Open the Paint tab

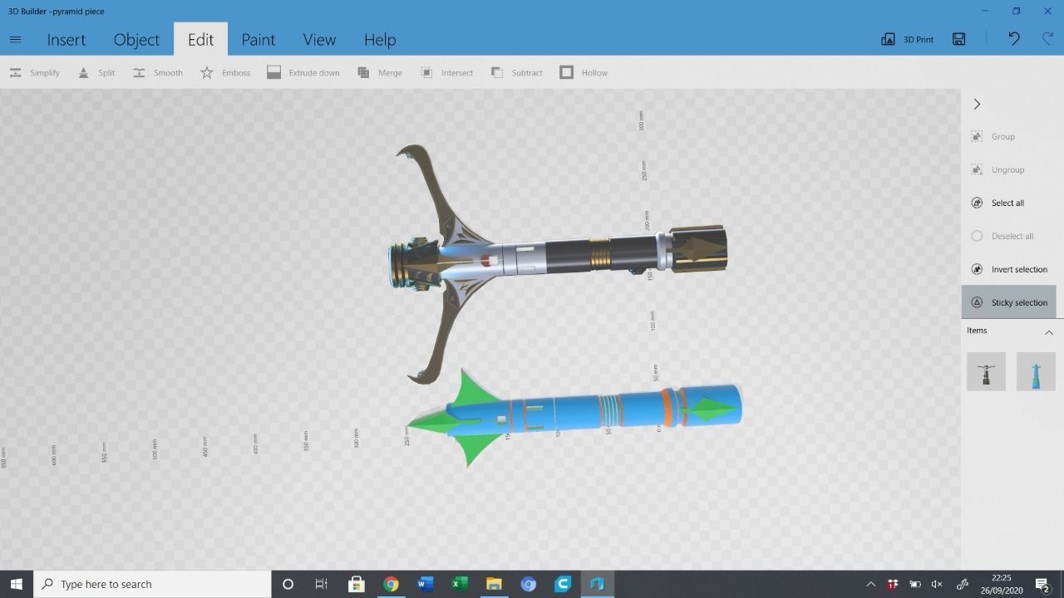[258, 40]
